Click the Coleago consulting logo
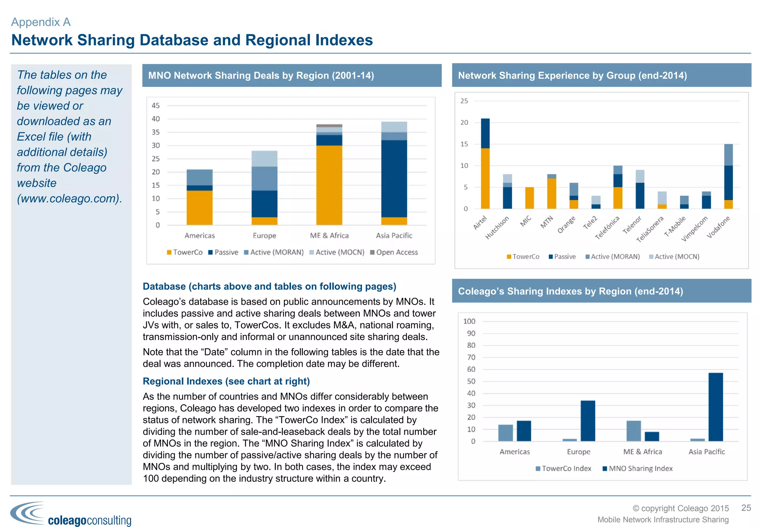Image resolution: width=761 pixels, height=527 pixels. pos(71,514)
